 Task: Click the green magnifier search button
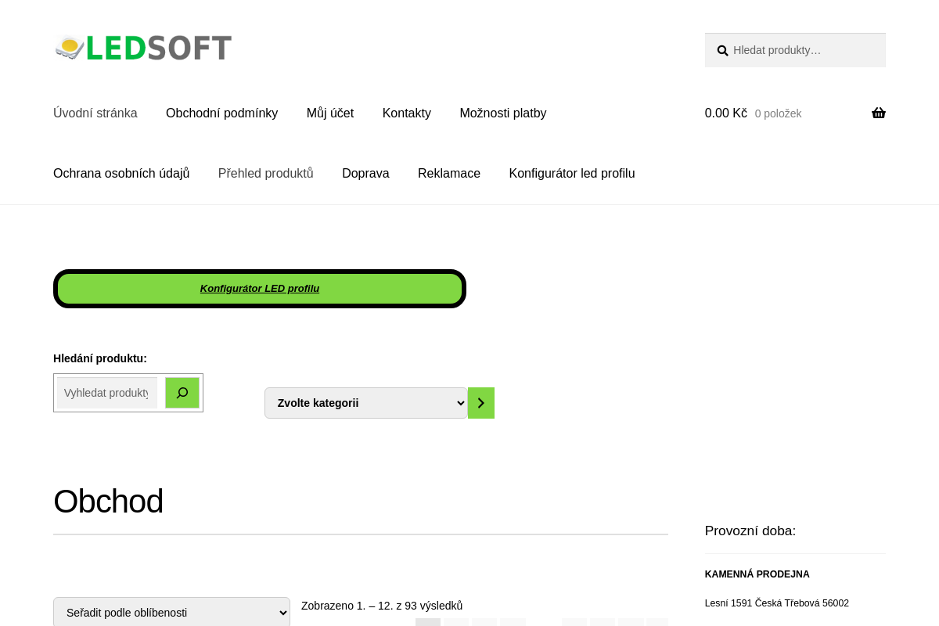pos(182,393)
